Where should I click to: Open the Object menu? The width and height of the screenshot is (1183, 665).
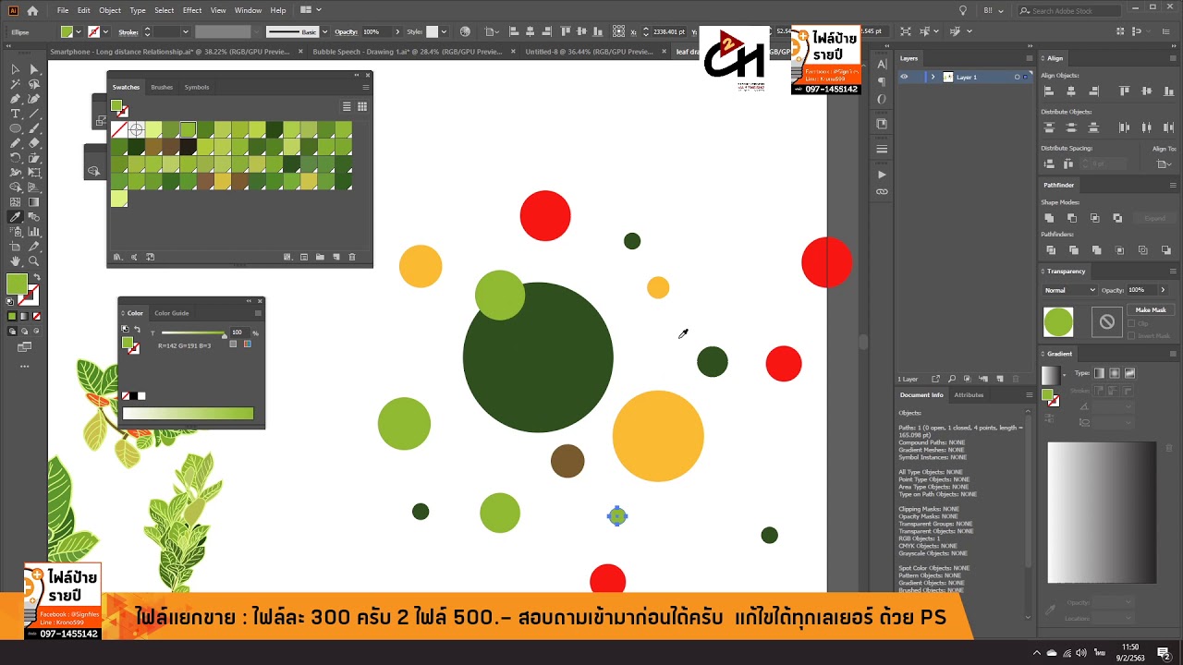[110, 10]
